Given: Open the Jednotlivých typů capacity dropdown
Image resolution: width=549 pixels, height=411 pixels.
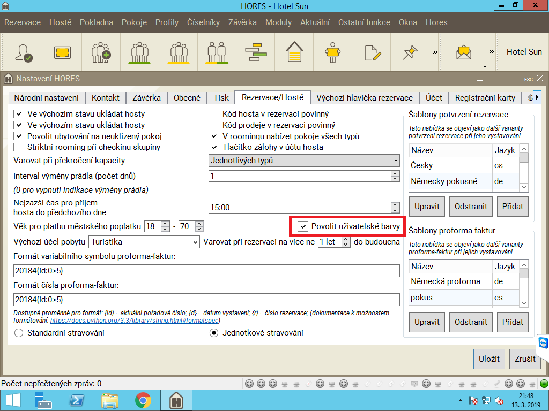Looking at the screenshot, I should 304,161.
